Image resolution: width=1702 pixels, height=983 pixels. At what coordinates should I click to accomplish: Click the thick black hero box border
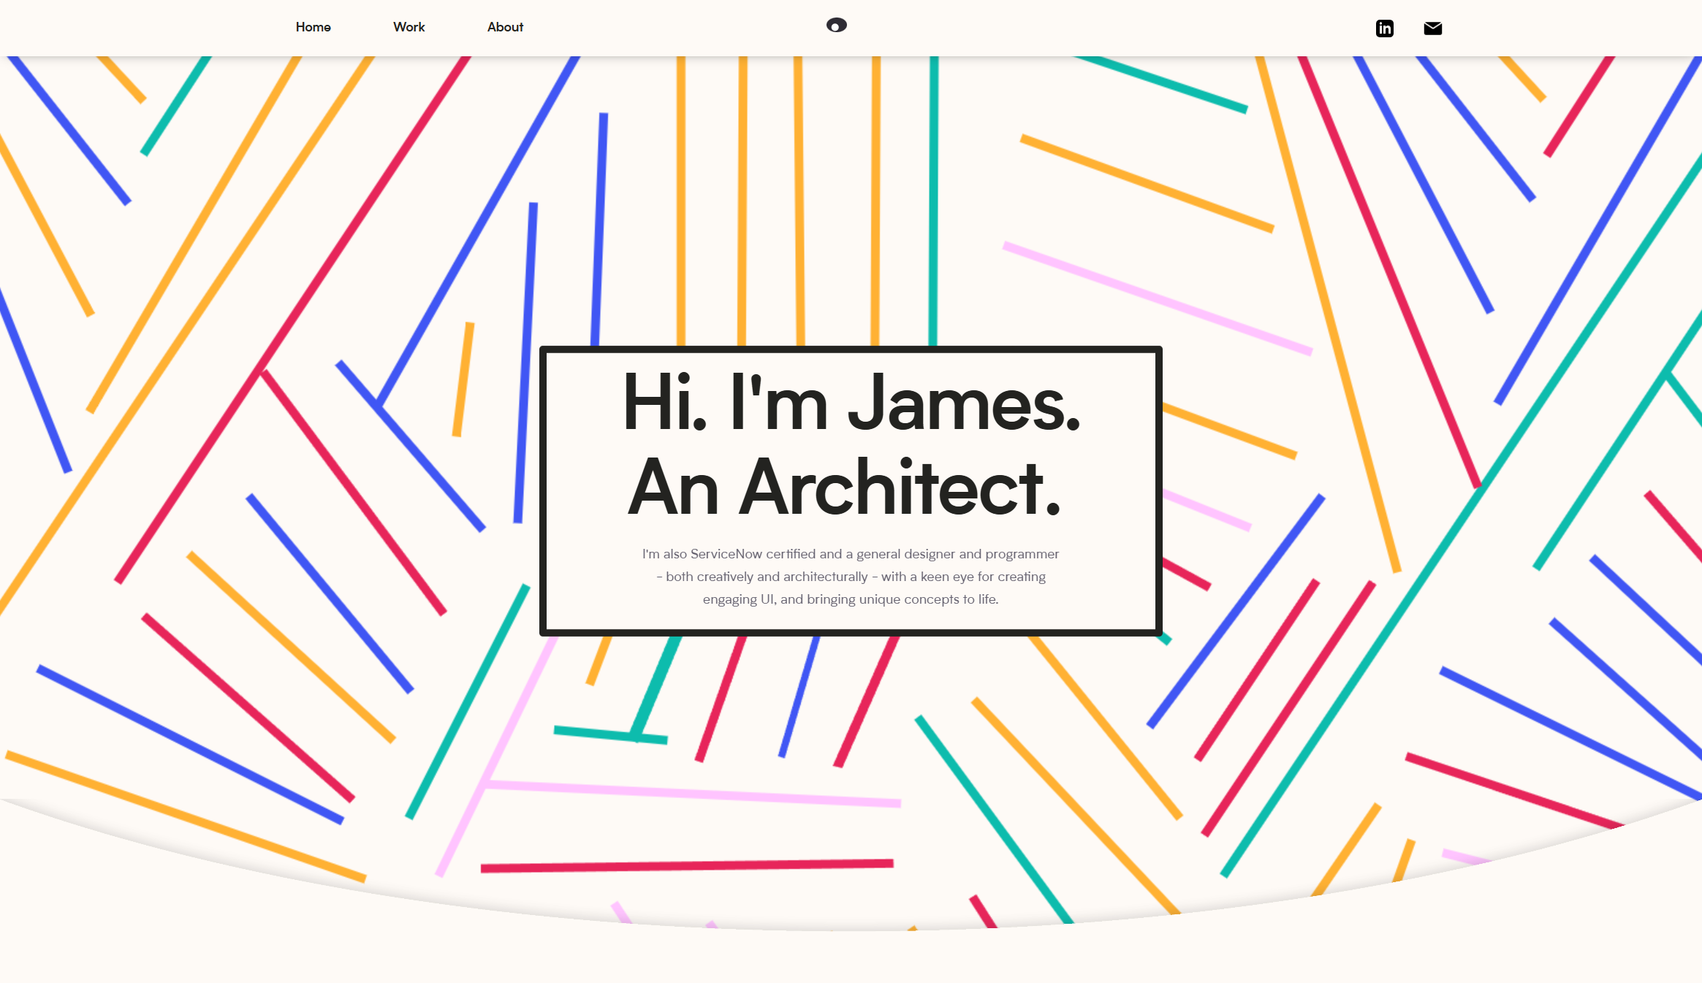851,349
